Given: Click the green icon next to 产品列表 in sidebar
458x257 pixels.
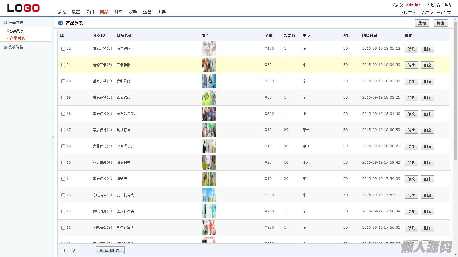Looking at the screenshot, I should tap(8, 38).
